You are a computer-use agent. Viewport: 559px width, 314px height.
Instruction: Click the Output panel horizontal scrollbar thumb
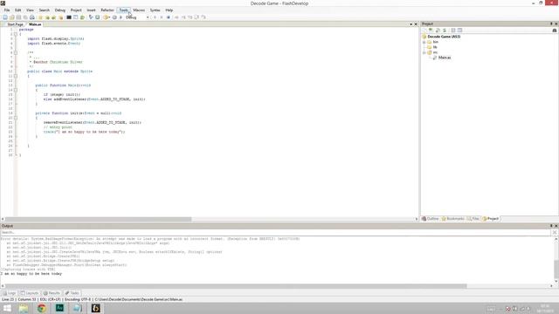pos(236,286)
